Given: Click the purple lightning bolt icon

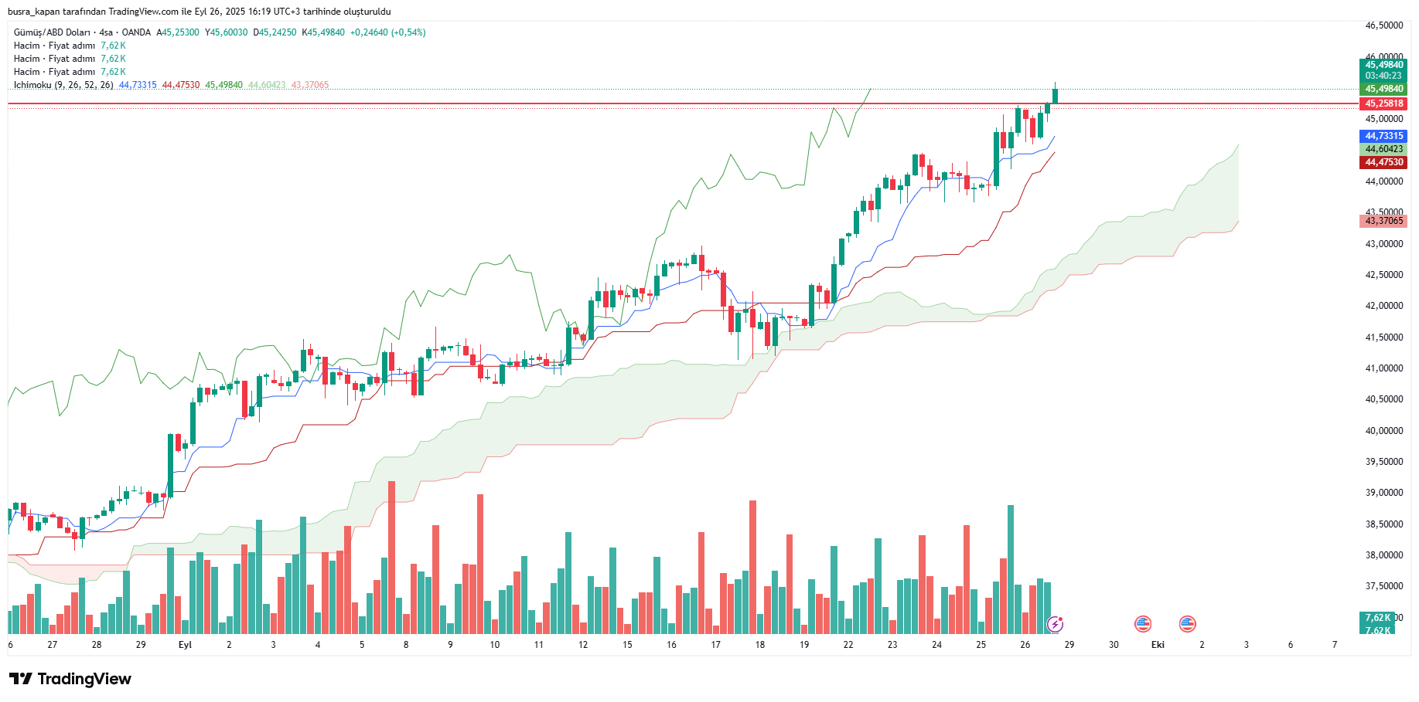Looking at the screenshot, I should (x=1055, y=624).
